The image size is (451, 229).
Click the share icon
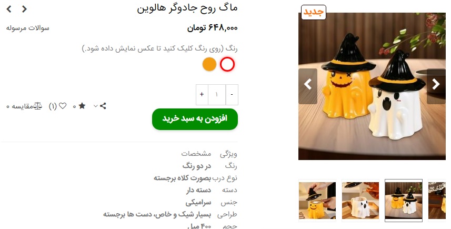point(103,106)
